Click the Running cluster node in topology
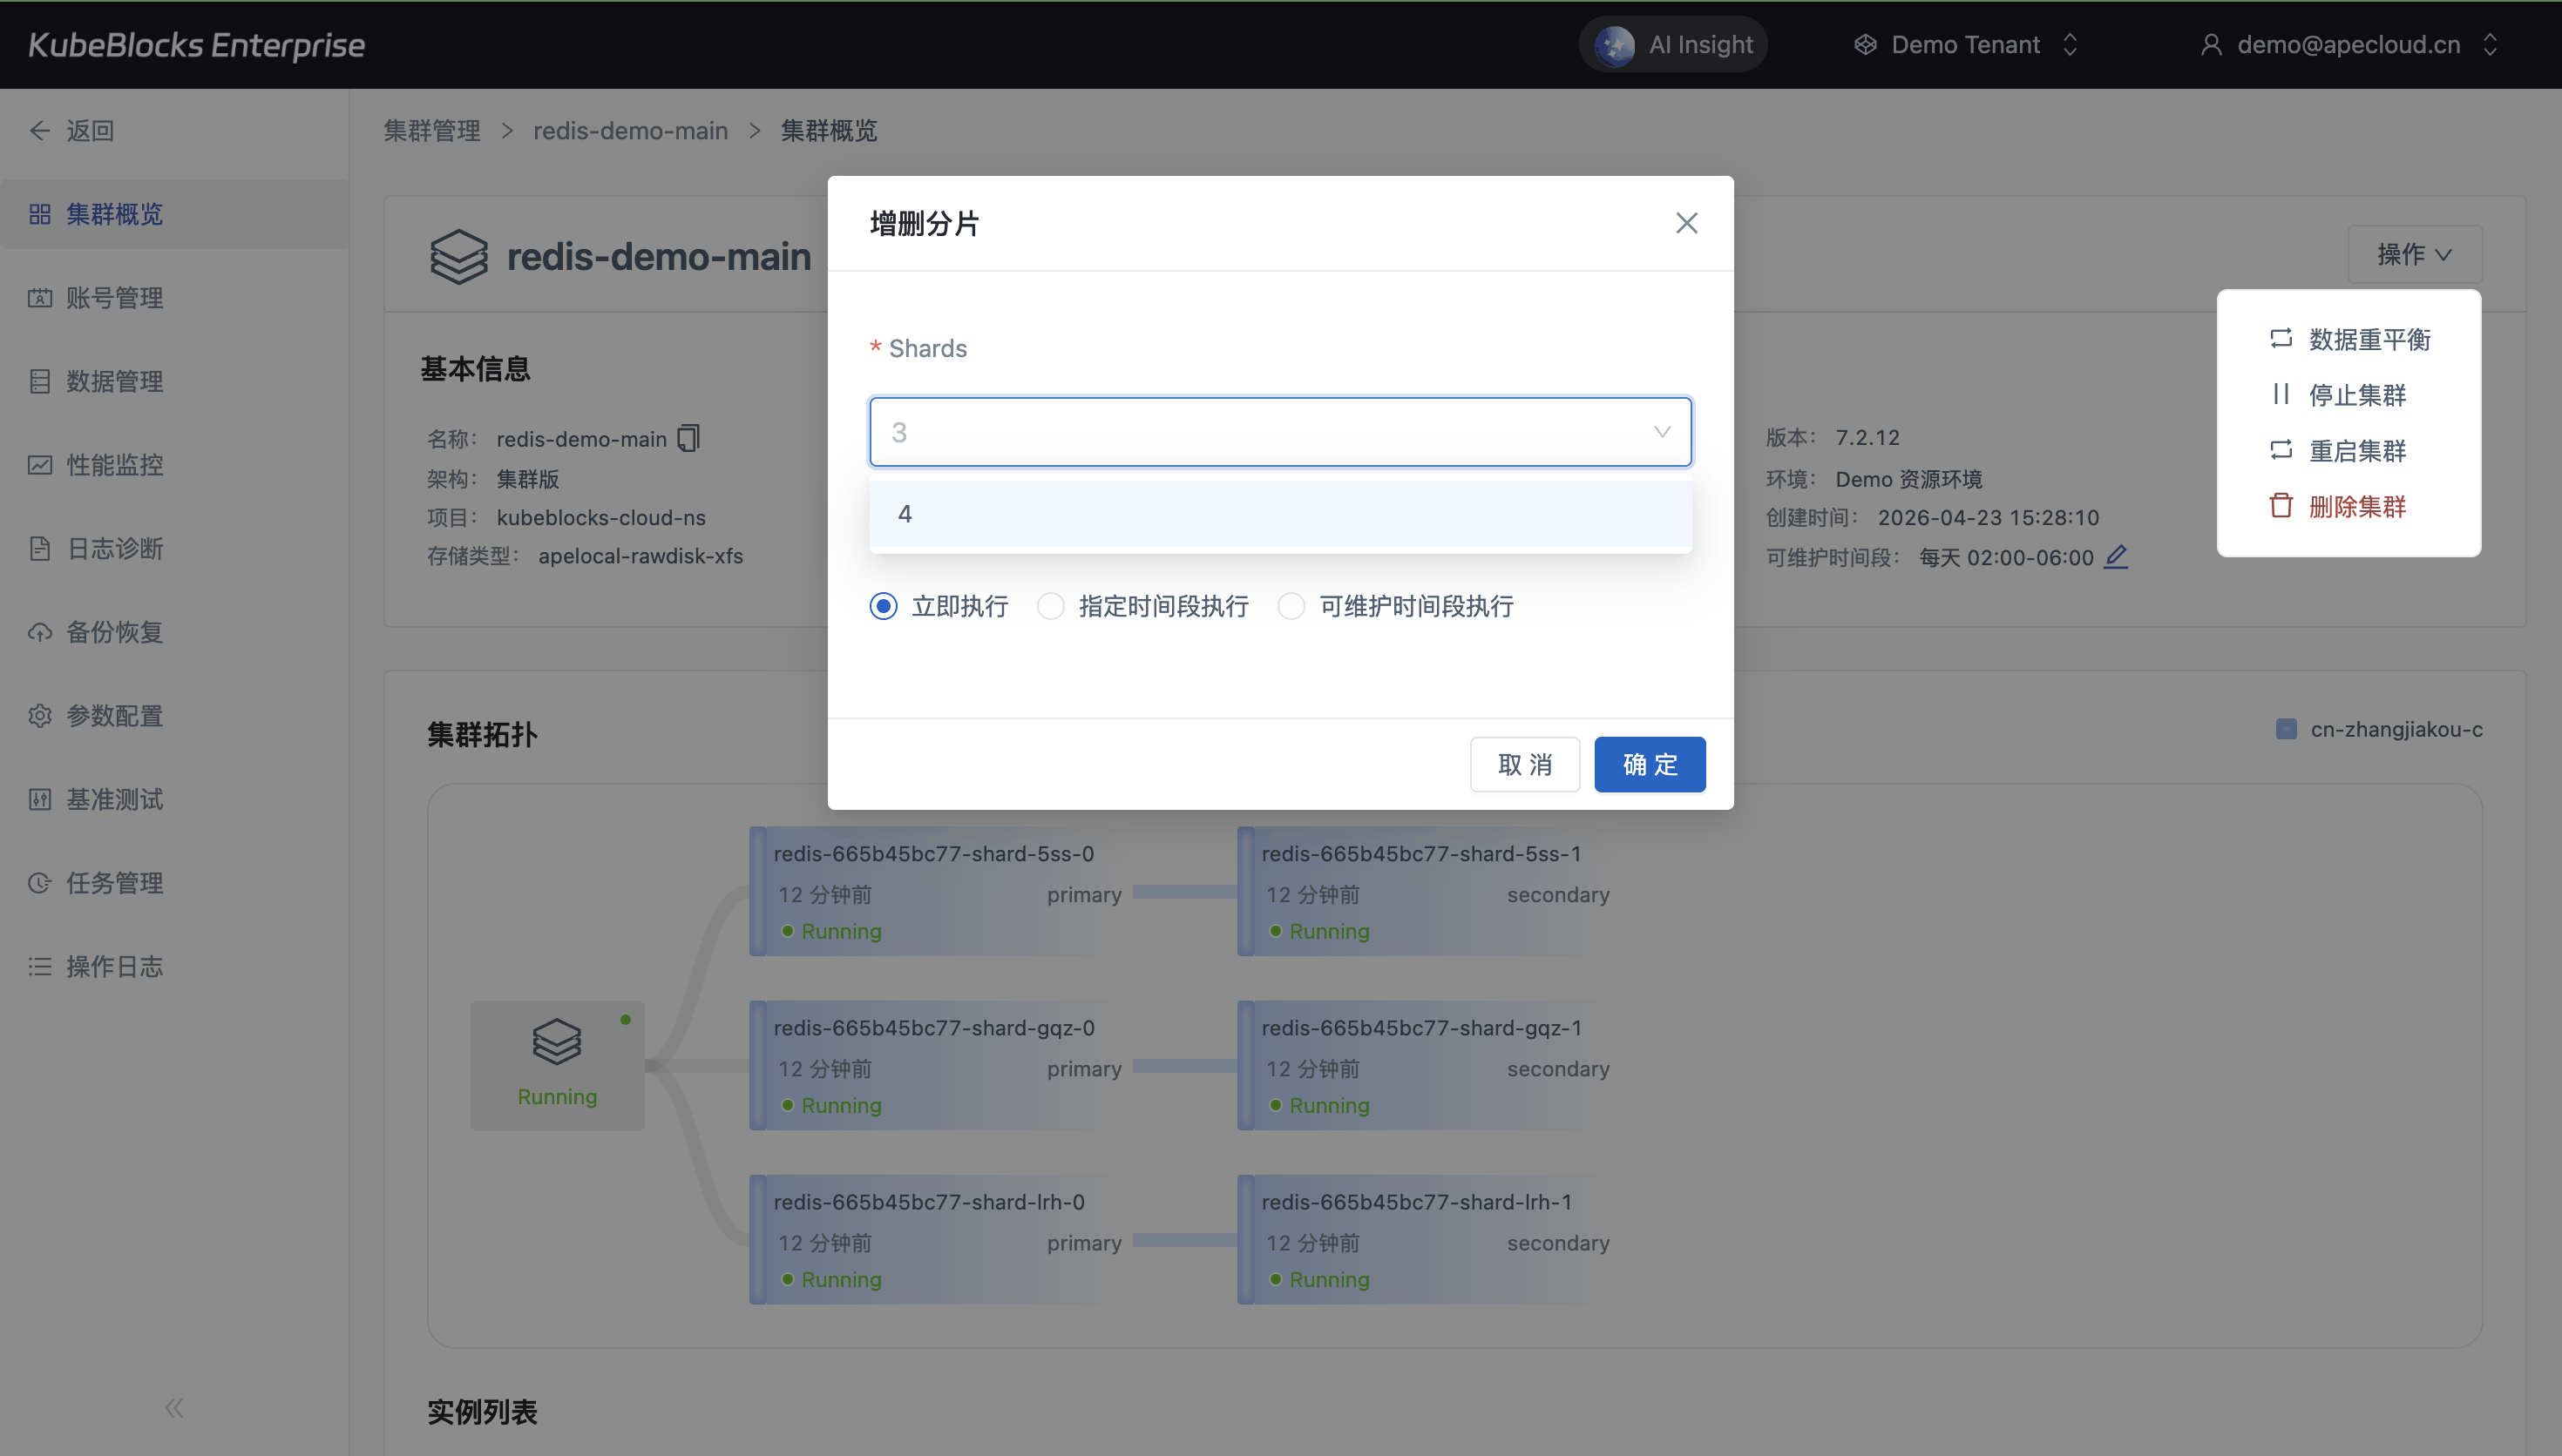 tap(557, 1065)
